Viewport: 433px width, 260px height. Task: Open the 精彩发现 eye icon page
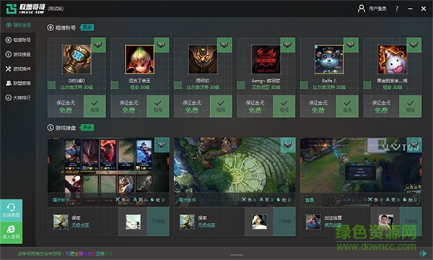pos(9,25)
